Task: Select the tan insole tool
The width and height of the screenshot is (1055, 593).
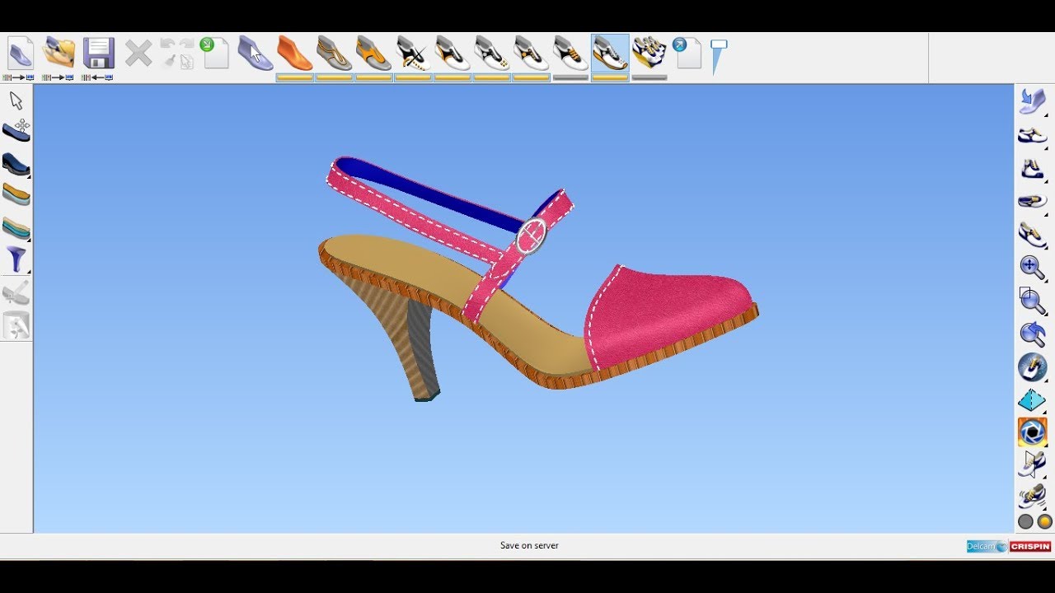Action: tap(16, 195)
